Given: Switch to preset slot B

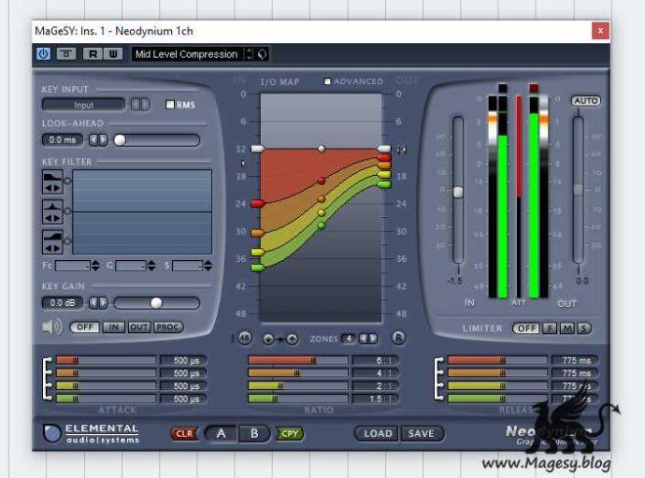Looking at the screenshot, I should coord(254,434).
